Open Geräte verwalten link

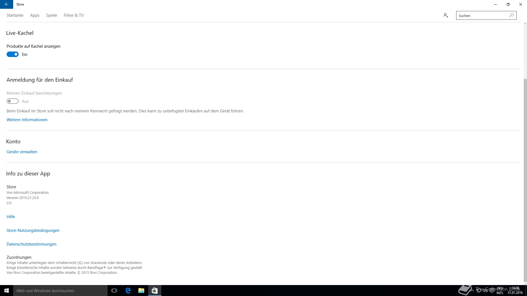22,152
